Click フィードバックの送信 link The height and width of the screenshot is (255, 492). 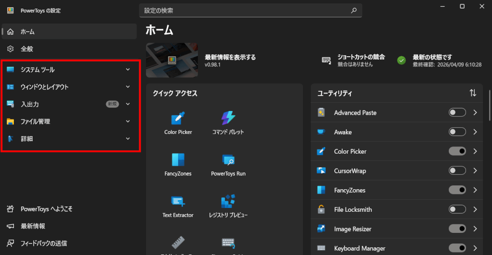[43, 243]
